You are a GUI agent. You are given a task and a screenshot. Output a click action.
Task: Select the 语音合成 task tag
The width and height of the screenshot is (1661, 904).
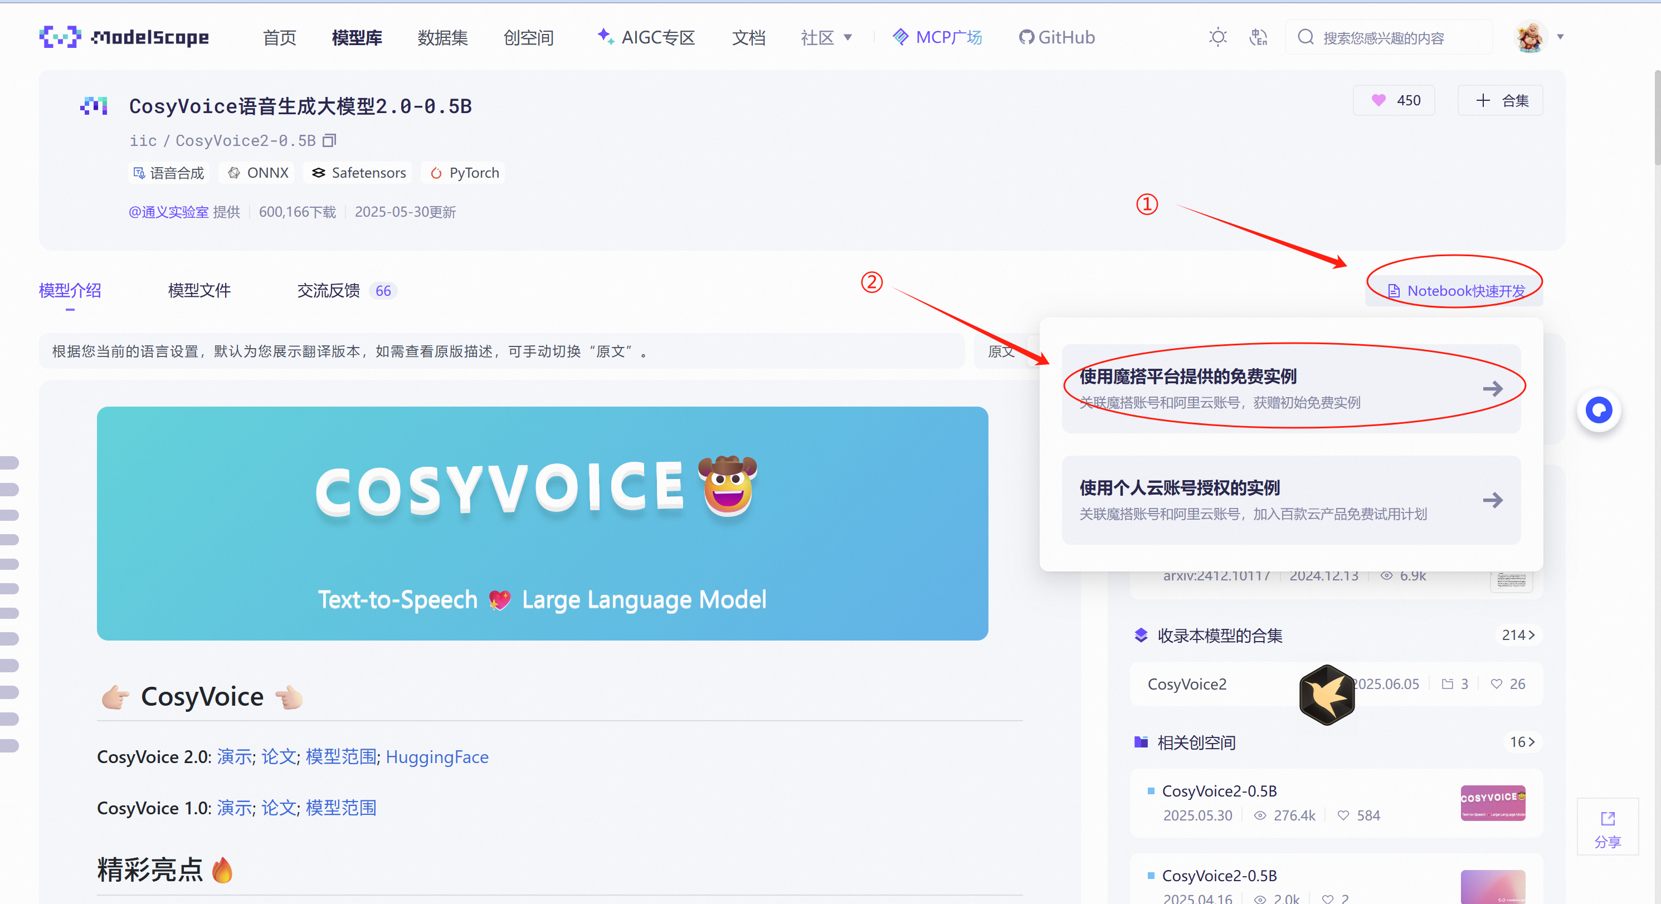pyautogui.click(x=168, y=173)
